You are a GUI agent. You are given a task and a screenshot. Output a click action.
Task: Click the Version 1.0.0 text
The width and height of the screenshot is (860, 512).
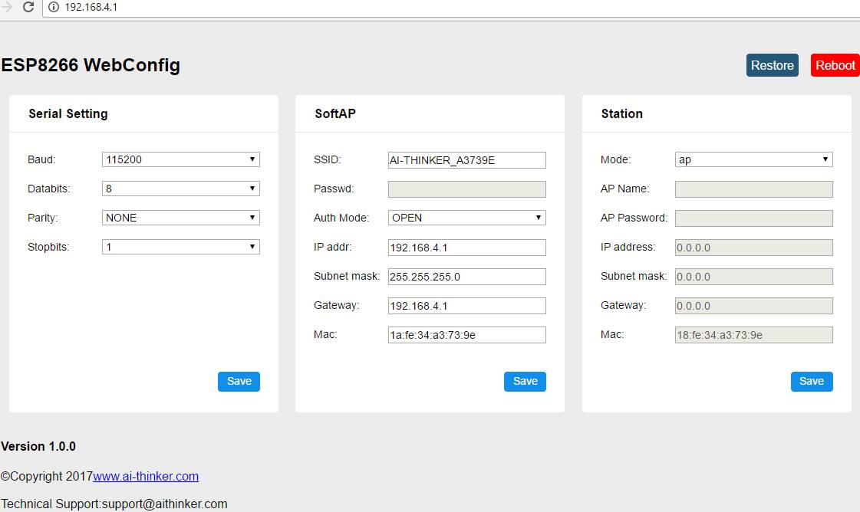coord(38,446)
